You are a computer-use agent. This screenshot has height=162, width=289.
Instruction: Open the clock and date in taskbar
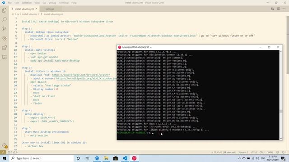273,158
